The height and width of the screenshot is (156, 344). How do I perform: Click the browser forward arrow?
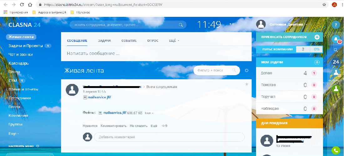pyautogui.click(x=13, y=5)
